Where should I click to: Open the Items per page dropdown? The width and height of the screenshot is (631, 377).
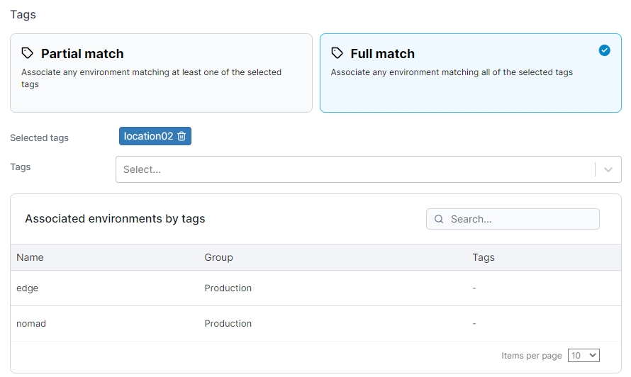(583, 355)
